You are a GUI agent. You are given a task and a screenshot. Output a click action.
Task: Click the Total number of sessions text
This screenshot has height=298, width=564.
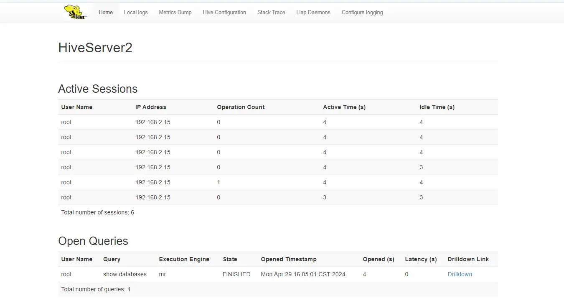coord(98,213)
